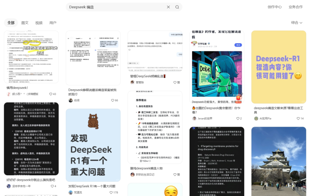Like '腊鸡deepseek编造人物' heart icon
This screenshot has height=196, width=320.
coord(175,175)
